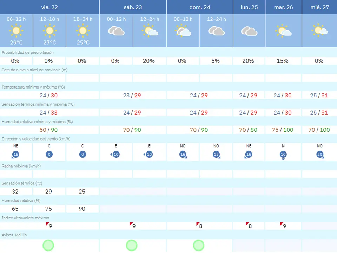Click the 'Probabilidad de precipitación' row label

[28, 52]
